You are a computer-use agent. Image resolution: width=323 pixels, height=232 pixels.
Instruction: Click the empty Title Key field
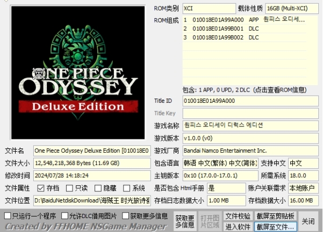click(250, 114)
